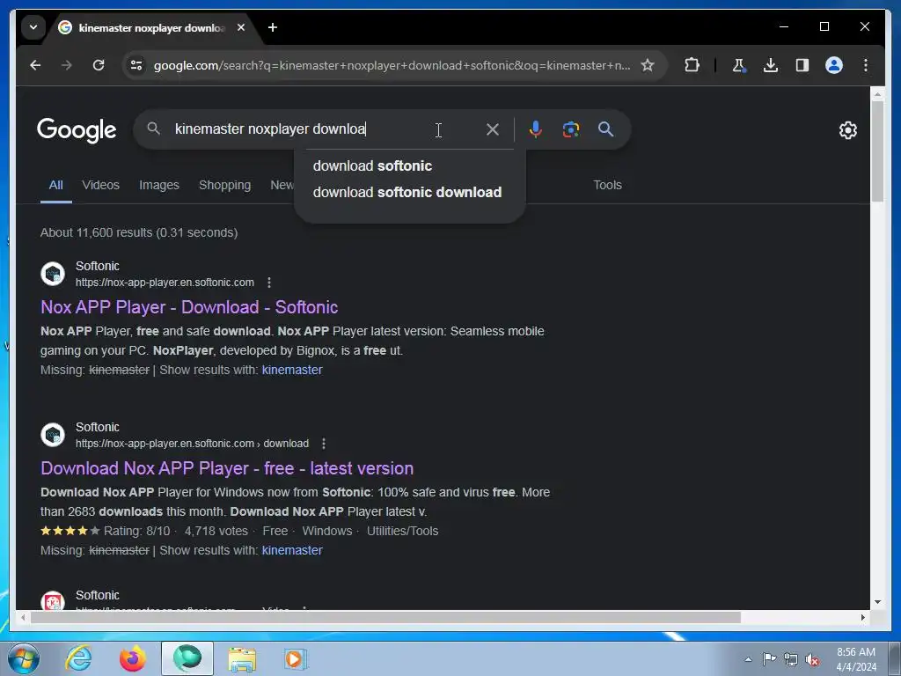This screenshot has height=676, width=901.
Task: Switch to the Shopping results tab
Action: click(224, 185)
